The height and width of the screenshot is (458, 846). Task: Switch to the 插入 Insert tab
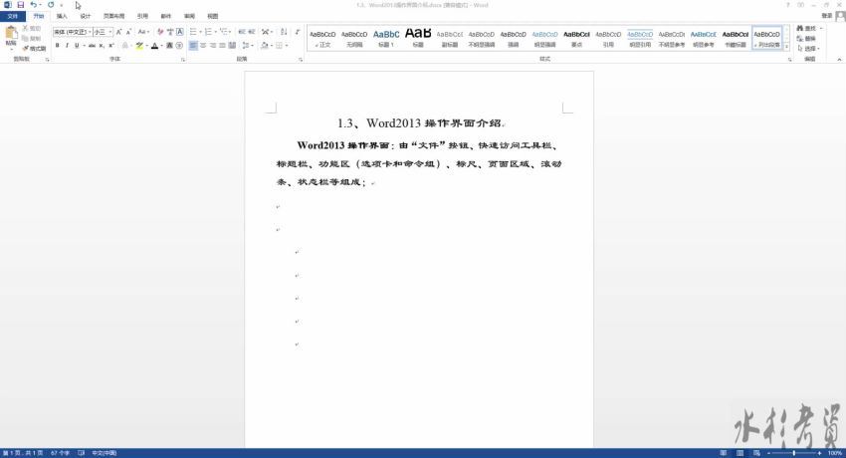pos(62,16)
